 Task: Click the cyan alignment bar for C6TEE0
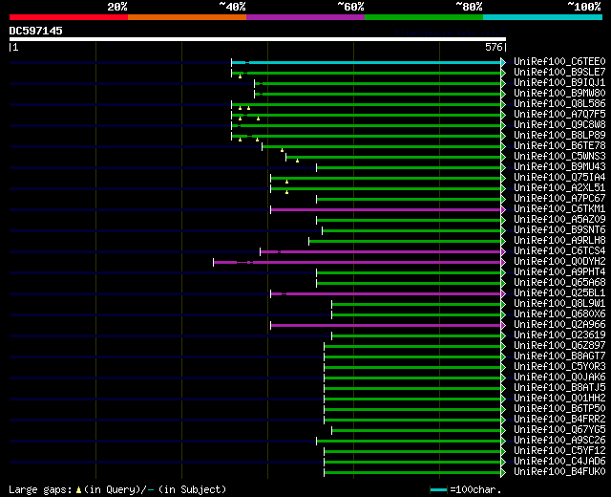tap(367, 62)
